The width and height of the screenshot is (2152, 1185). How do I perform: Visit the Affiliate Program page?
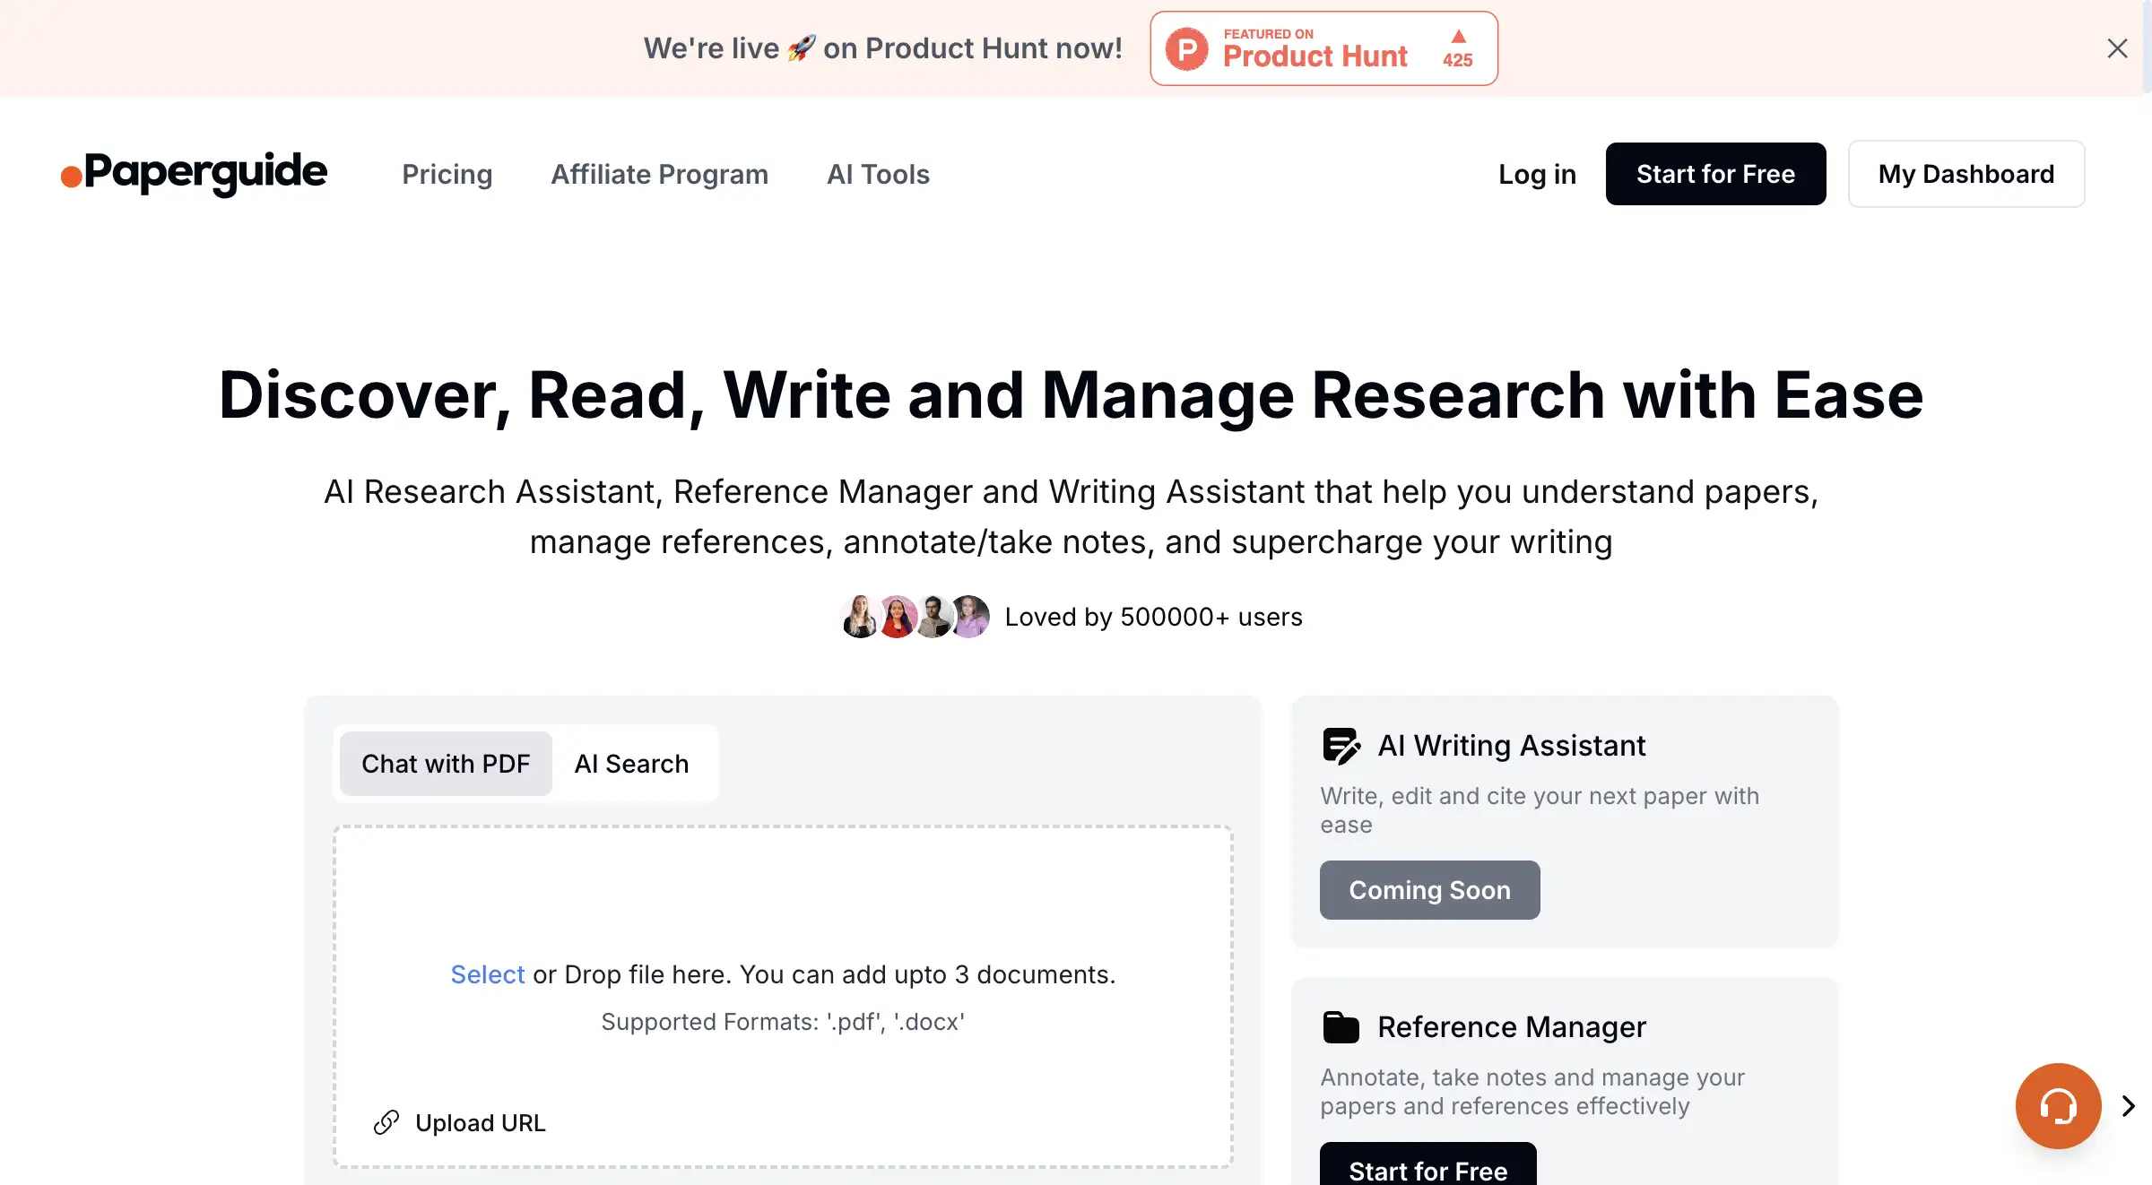[659, 174]
